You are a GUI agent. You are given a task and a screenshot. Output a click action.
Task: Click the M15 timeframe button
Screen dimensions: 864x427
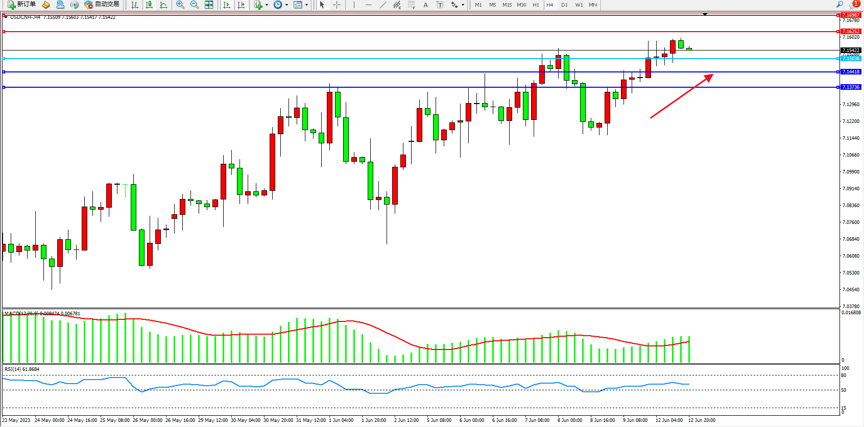[x=507, y=5]
